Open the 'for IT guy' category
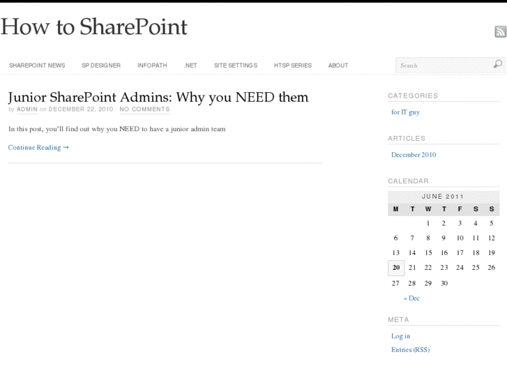 (405, 112)
